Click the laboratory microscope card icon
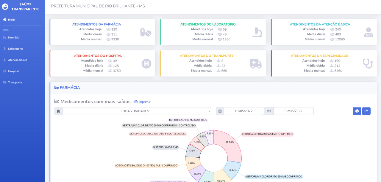This screenshot has height=182, width=381. (x=257, y=32)
